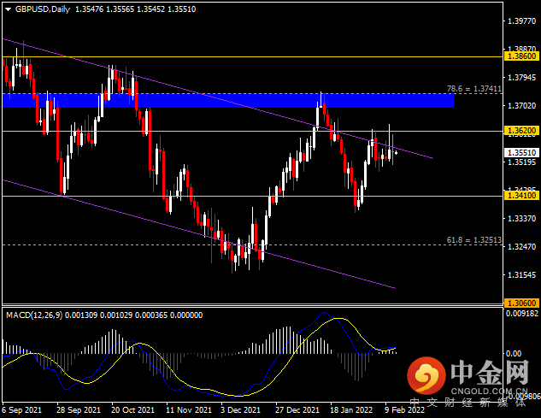Click the 1.32470 price scale value

coord(521,247)
